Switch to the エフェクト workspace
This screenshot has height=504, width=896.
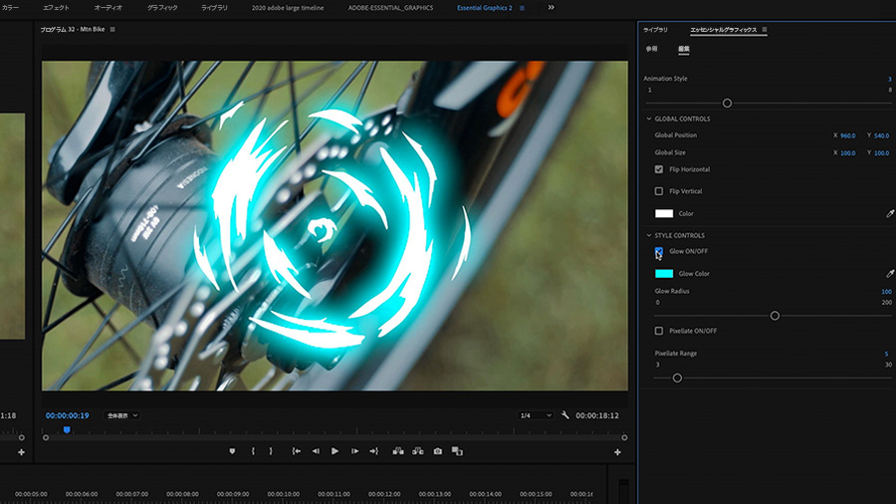(x=56, y=8)
